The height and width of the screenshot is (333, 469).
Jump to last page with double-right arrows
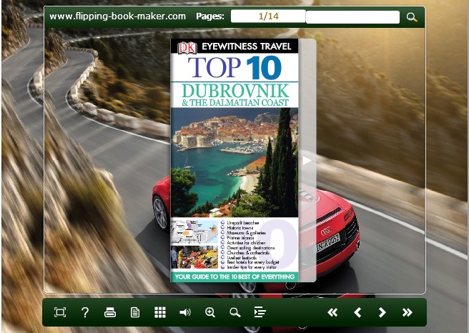(407, 312)
